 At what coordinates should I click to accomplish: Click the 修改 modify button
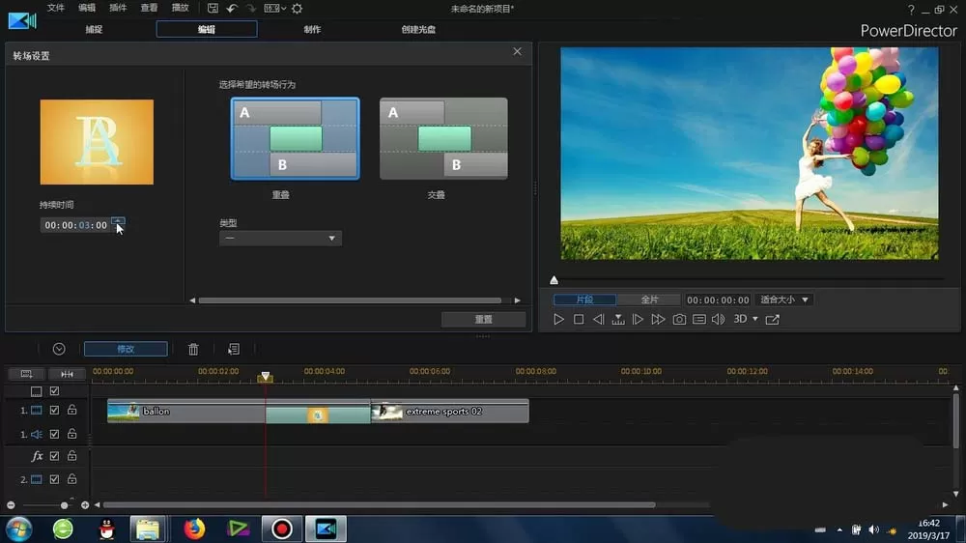(x=126, y=349)
